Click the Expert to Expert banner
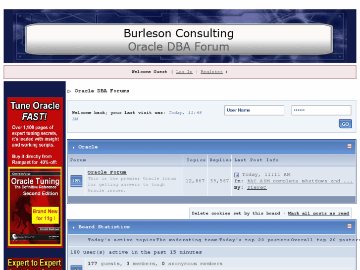360x270 pixels. click(35, 264)
